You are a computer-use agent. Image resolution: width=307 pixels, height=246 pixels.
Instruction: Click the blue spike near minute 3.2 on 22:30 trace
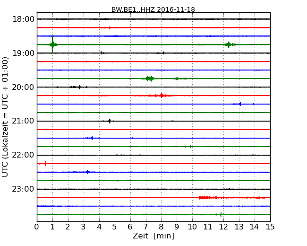coord(87,172)
